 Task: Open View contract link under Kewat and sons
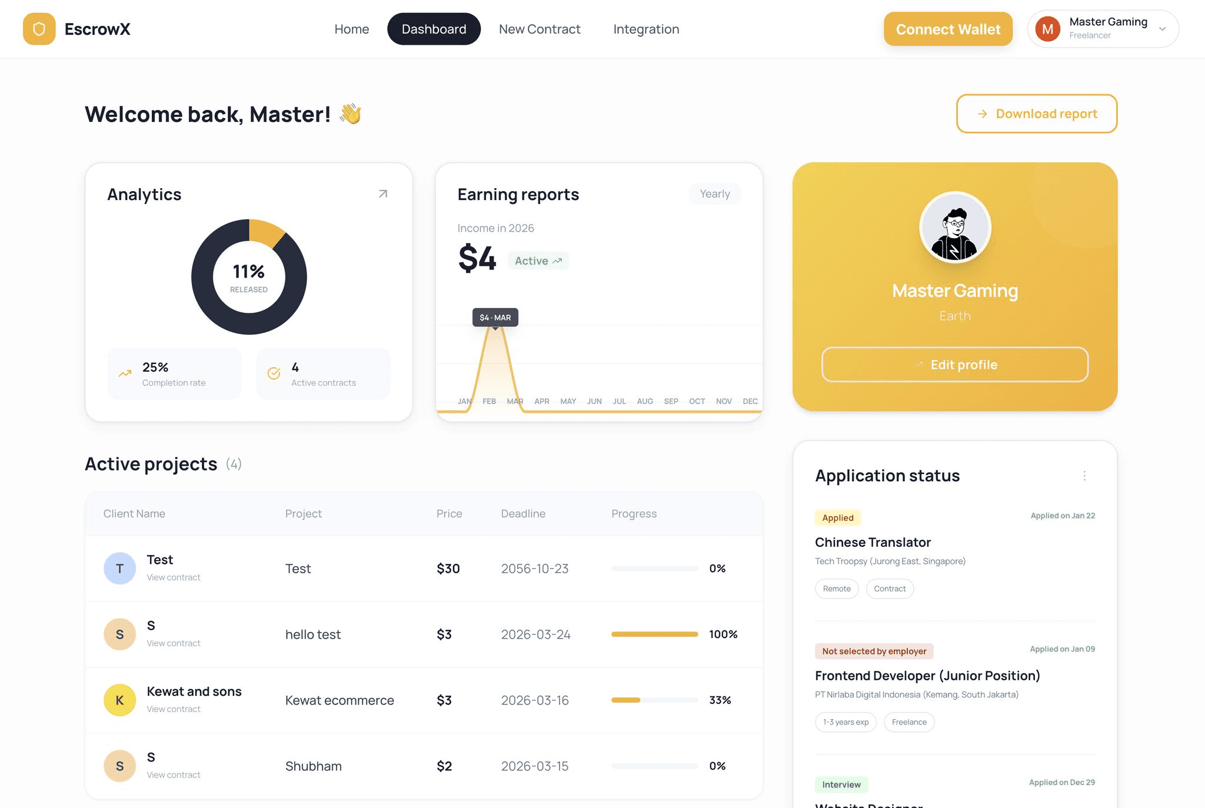click(174, 709)
